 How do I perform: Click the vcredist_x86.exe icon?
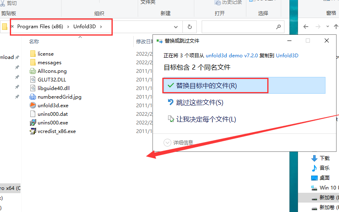33,131
